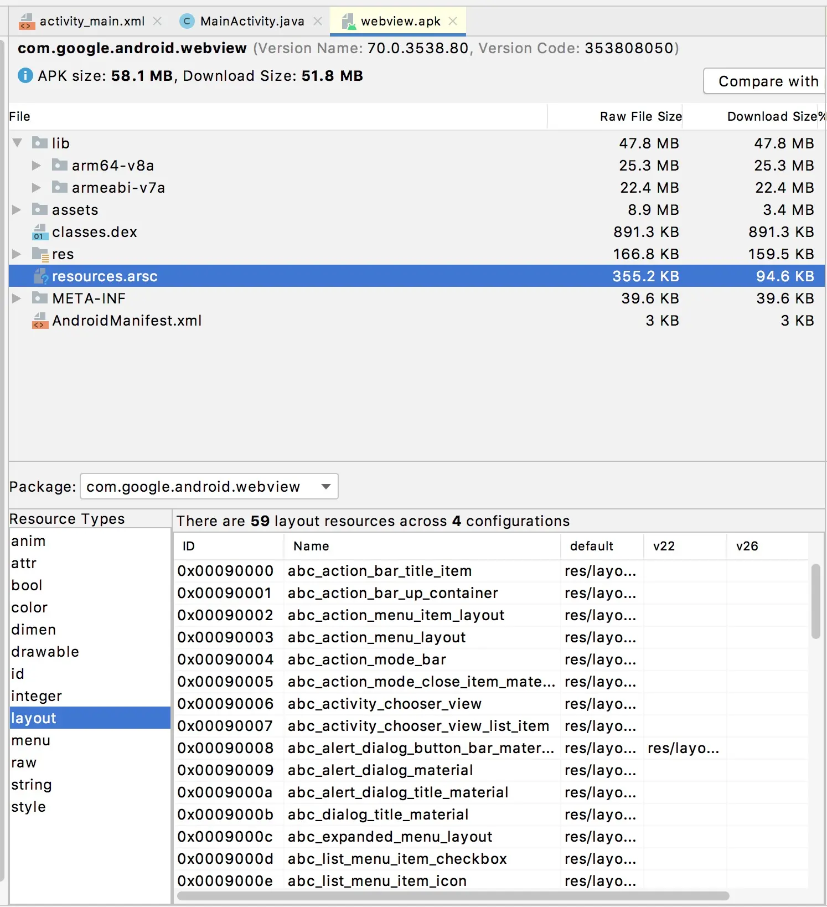
Task: Select the classes.dex file row
Action: pyautogui.click(x=417, y=232)
